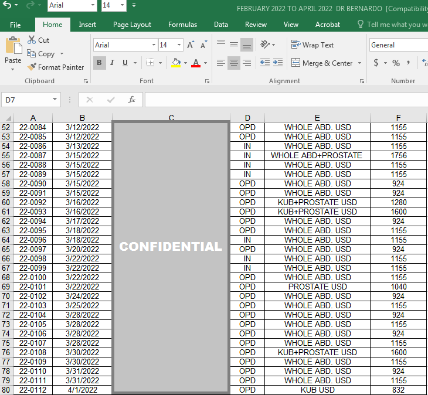This screenshot has height=395, width=428.
Task: Open Customize Quick Access Toolbar arrow
Action: [x=134, y=5]
